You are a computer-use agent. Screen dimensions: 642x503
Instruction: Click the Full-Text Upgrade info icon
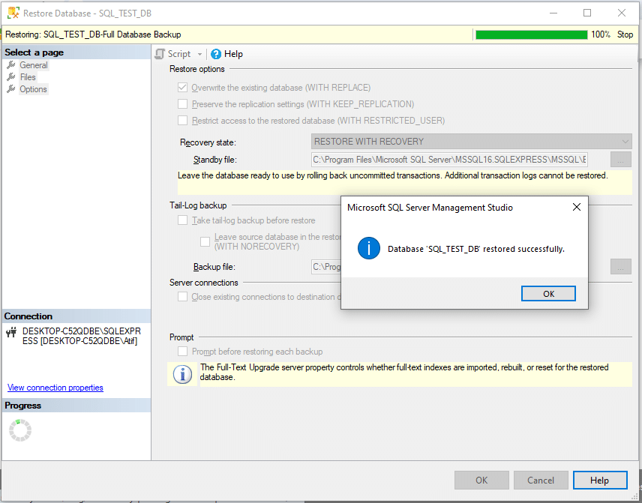(182, 374)
